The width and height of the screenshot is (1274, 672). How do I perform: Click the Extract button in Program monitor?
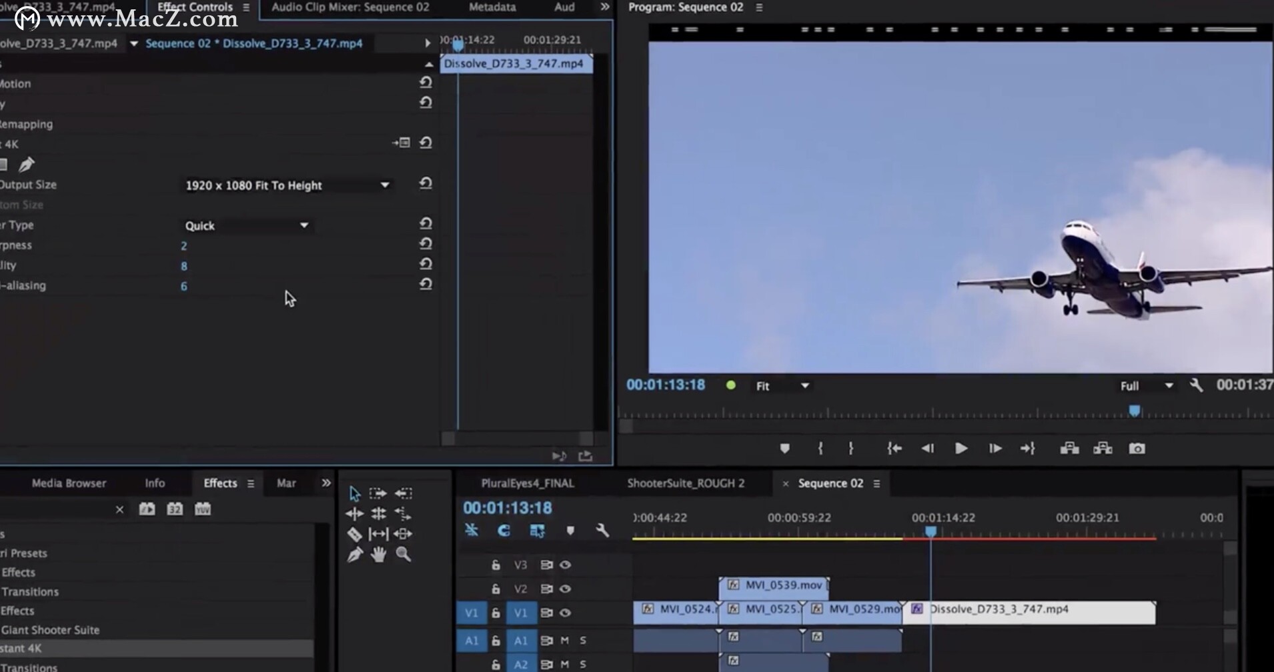click(x=1103, y=449)
